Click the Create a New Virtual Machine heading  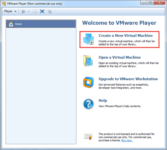pyautogui.click(x=126, y=36)
